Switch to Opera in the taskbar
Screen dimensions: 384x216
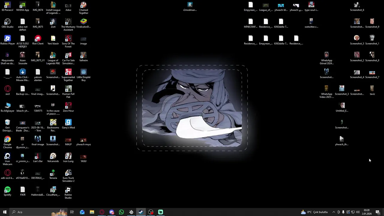coord(102,212)
